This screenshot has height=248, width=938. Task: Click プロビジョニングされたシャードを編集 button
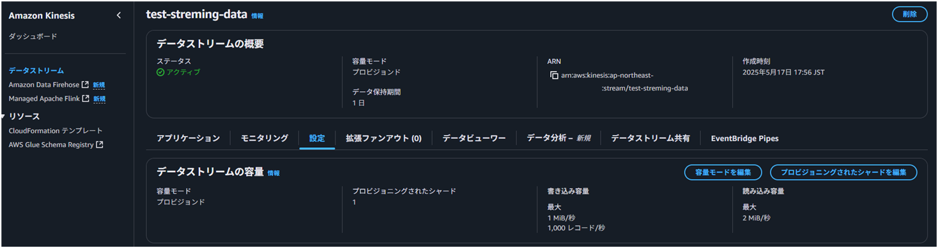(843, 172)
